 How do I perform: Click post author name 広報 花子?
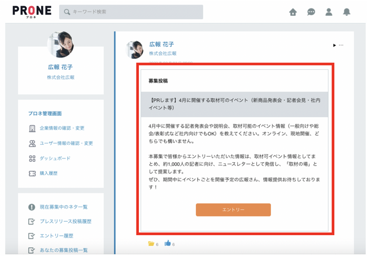coord(161,44)
